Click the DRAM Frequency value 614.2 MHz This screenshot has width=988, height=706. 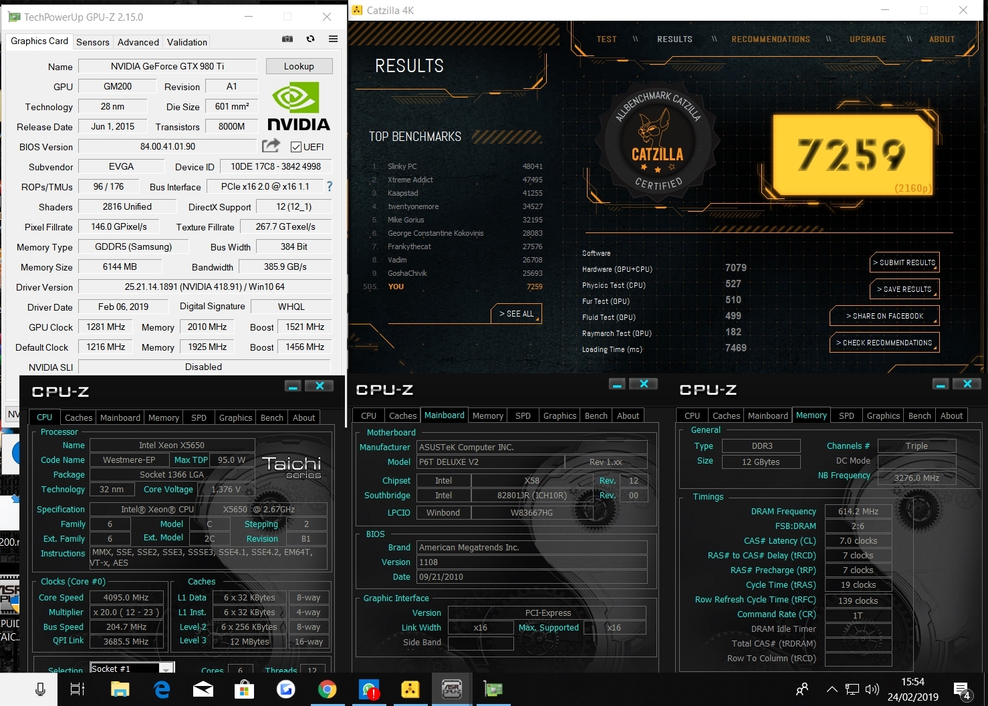click(x=858, y=512)
